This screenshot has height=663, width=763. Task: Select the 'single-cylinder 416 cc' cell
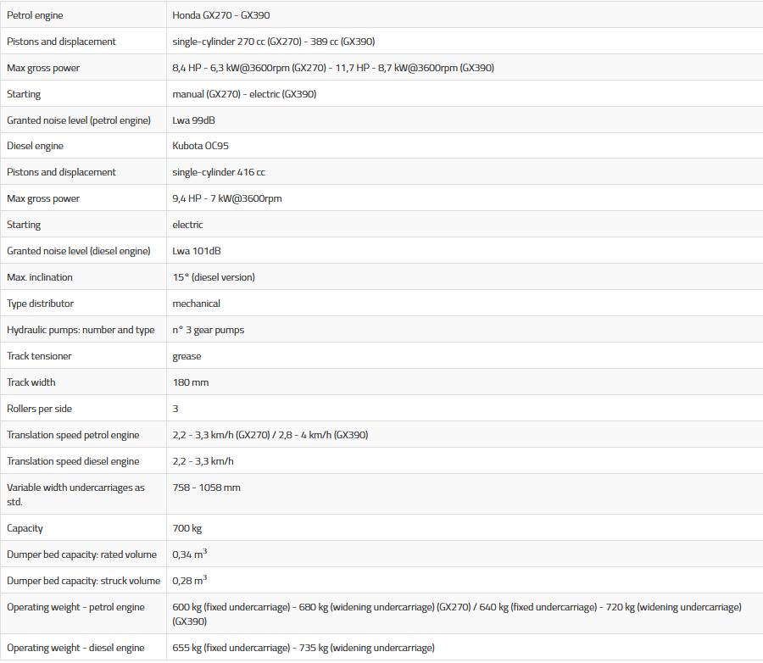[219, 172]
